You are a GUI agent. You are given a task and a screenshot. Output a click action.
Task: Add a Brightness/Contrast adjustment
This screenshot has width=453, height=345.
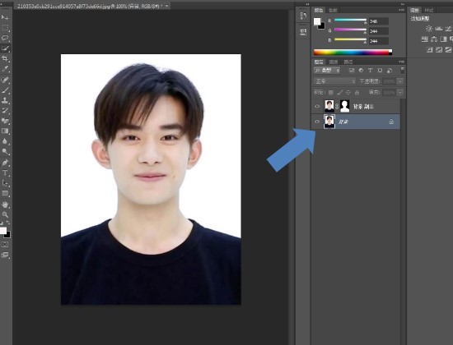click(x=429, y=29)
